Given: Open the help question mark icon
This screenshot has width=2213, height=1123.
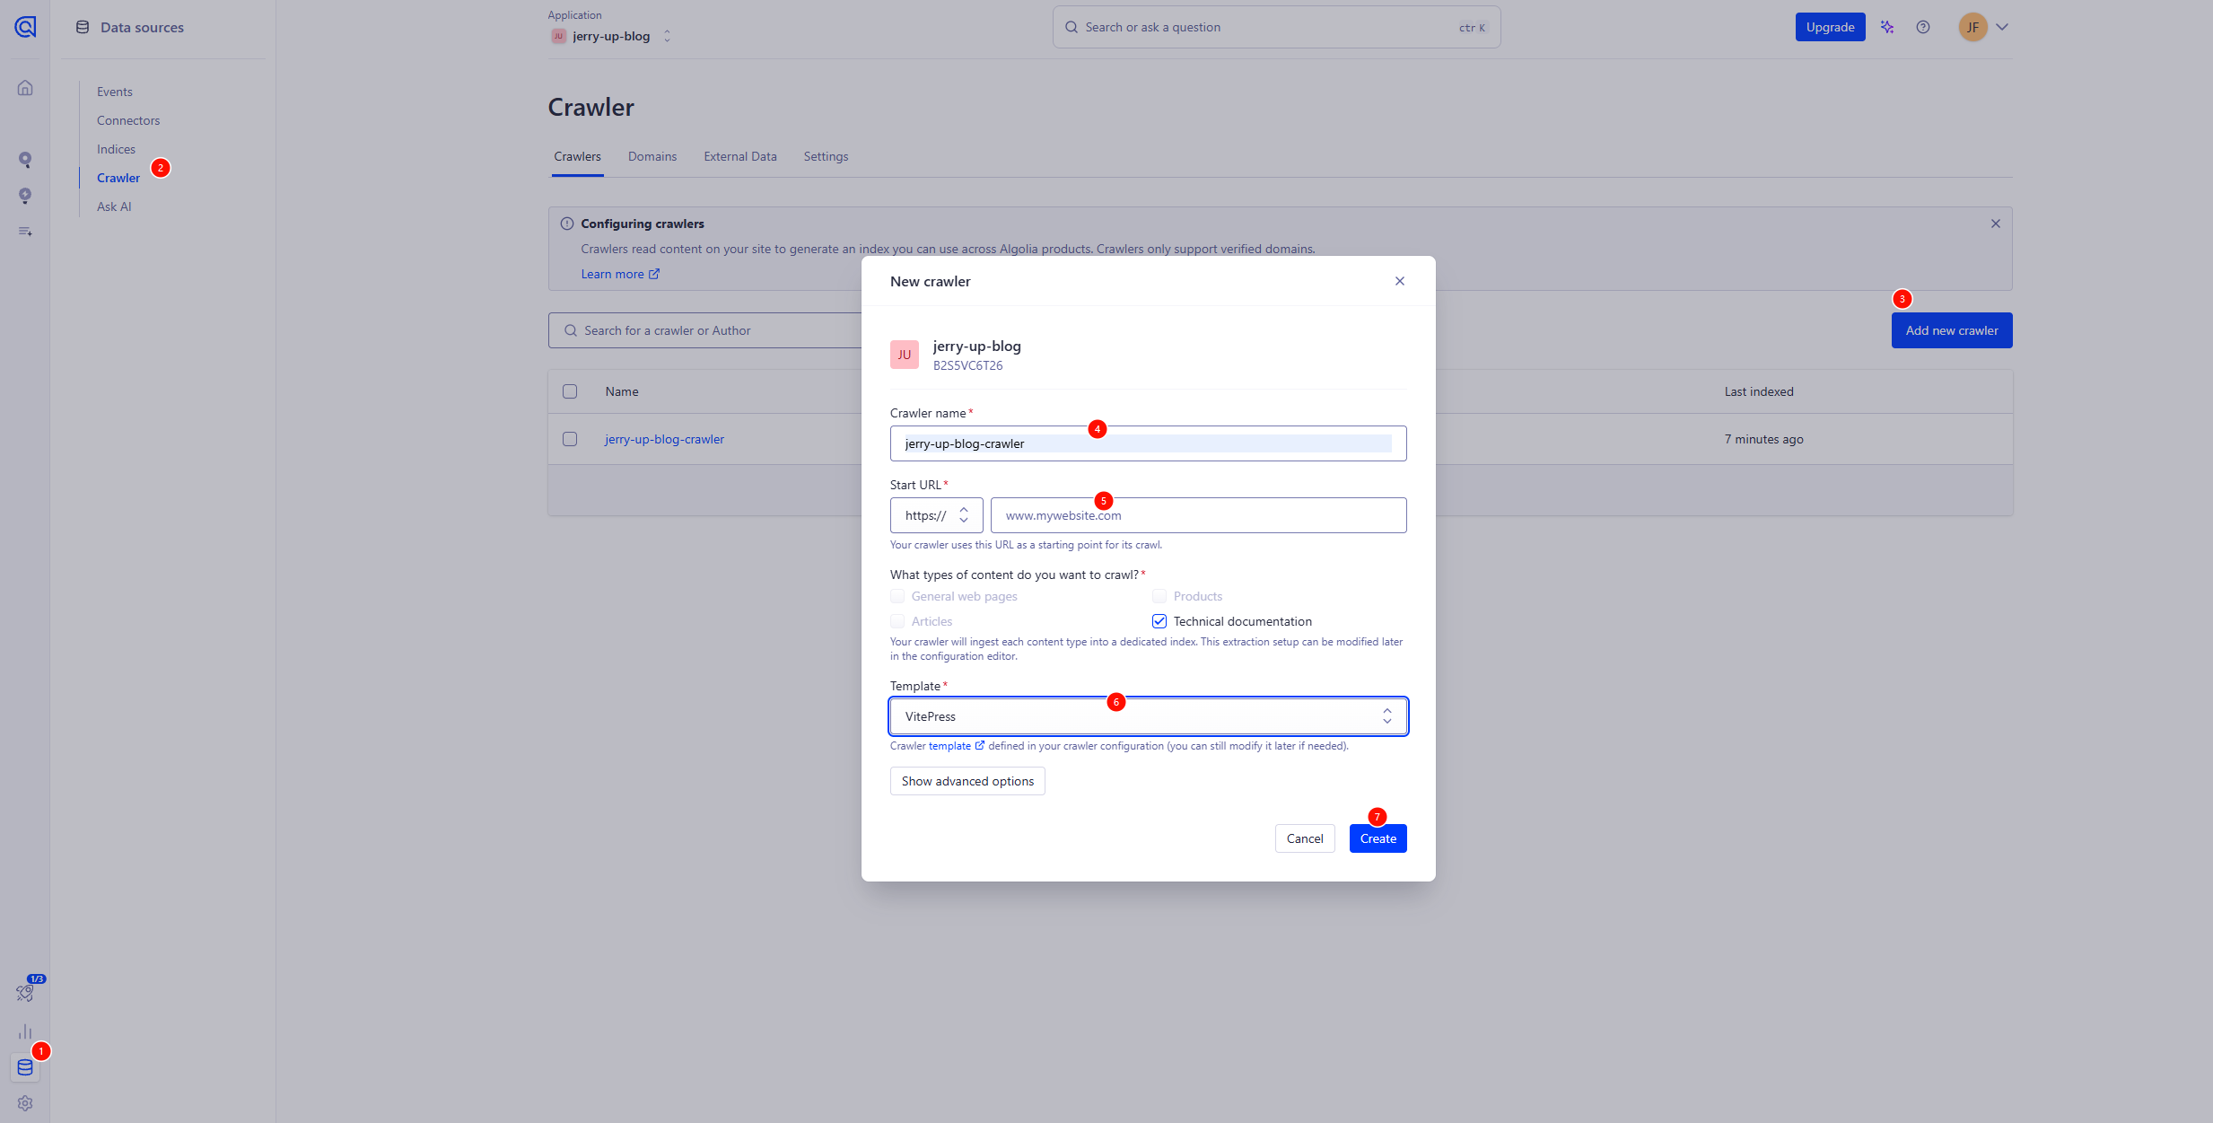Looking at the screenshot, I should 1923,27.
